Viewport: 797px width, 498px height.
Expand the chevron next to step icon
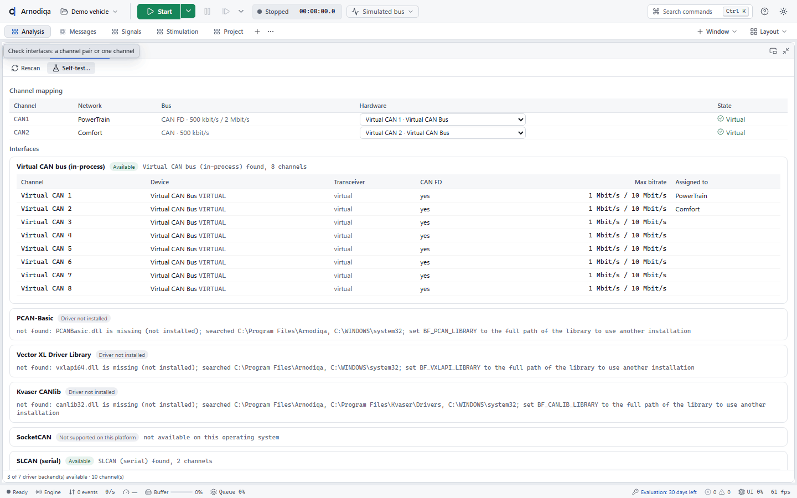(x=241, y=12)
